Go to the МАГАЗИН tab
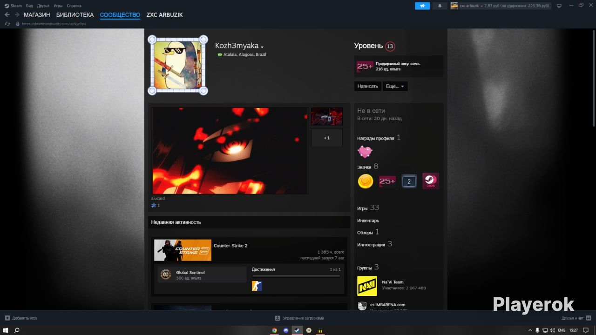 pyautogui.click(x=37, y=15)
